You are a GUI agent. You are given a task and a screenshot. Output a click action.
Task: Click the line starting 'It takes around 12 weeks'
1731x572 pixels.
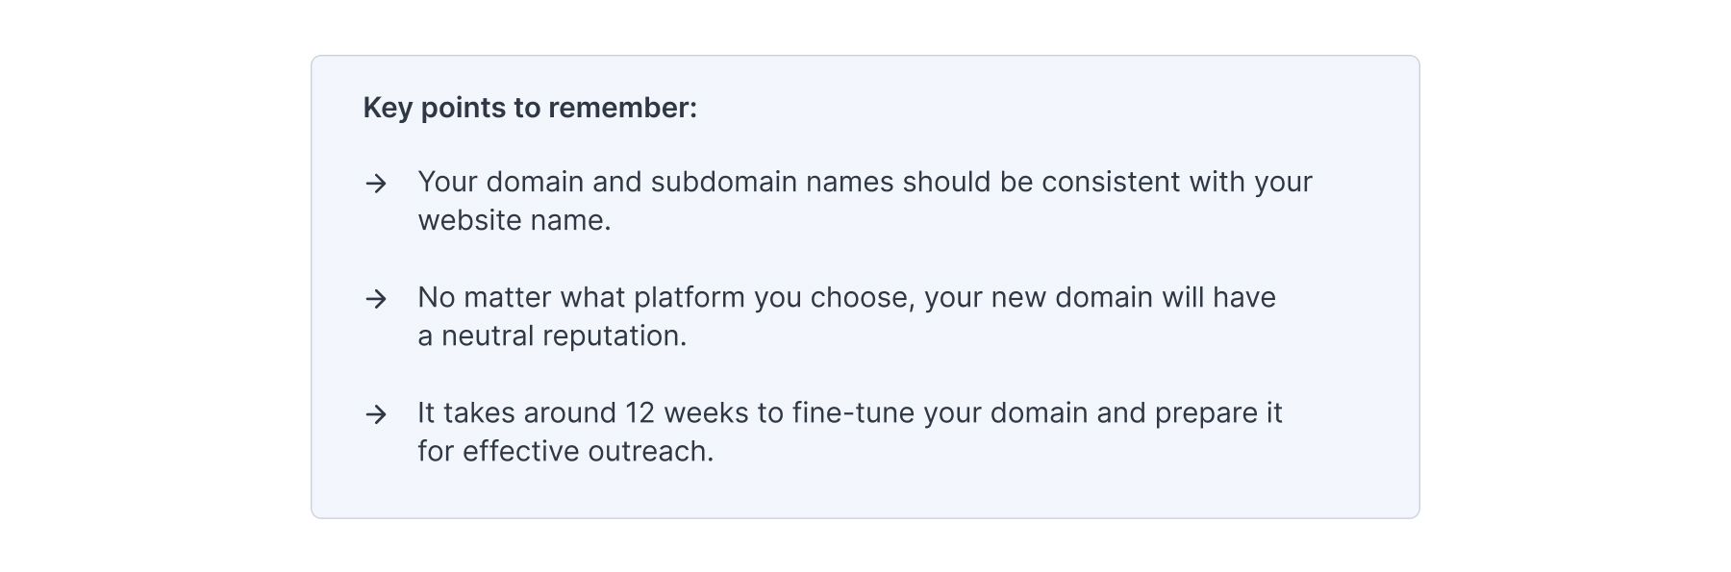[849, 412]
